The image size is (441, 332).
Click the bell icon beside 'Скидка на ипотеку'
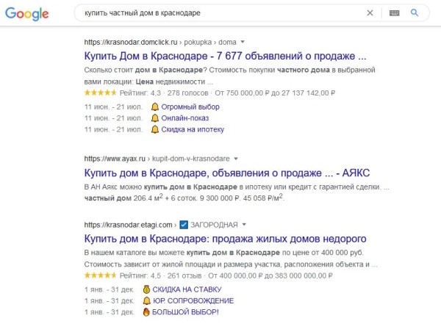click(154, 129)
